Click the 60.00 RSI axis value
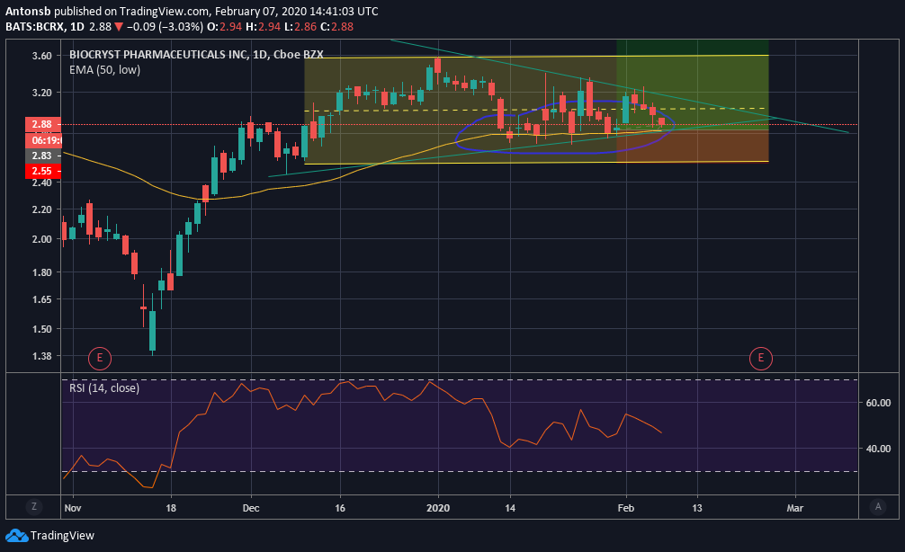This screenshot has height=552, width=905. click(x=878, y=403)
